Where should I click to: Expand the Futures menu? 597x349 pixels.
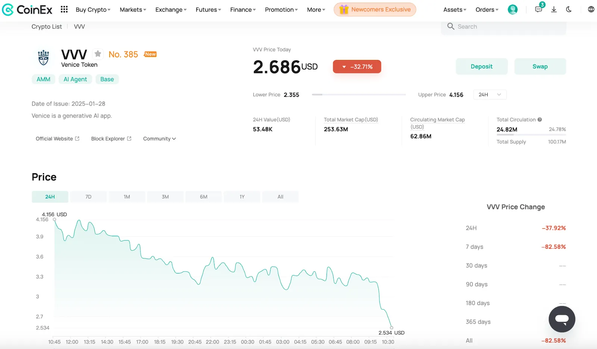(x=208, y=10)
